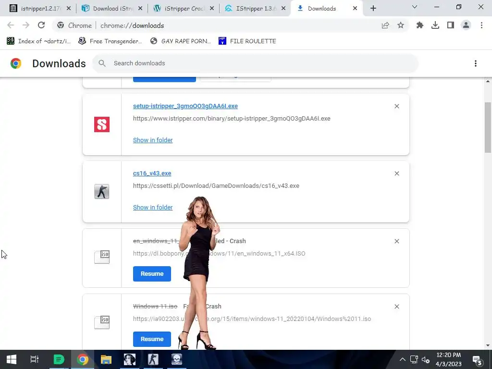
Task: Click the Counter-Strike file icon in downloads
Action: click(x=102, y=191)
